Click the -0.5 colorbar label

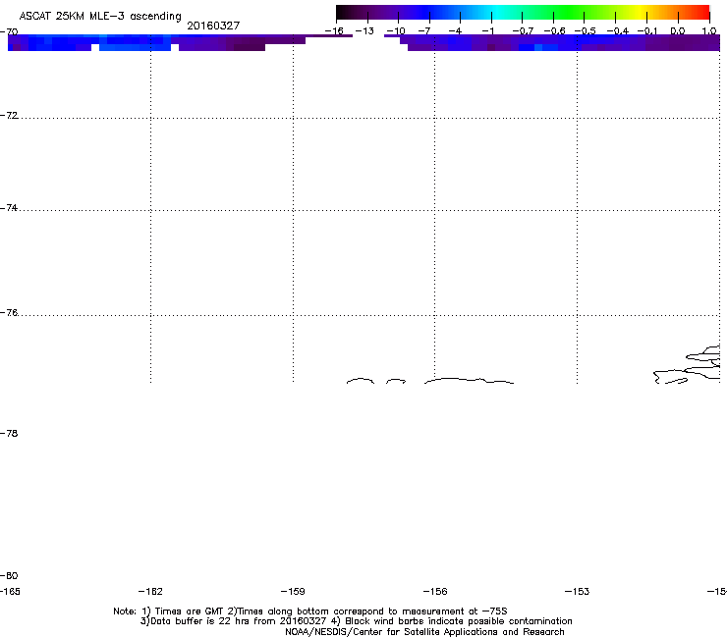point(585,31)
